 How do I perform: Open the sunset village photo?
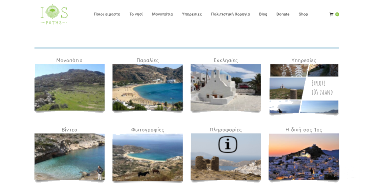pos(304,157)
